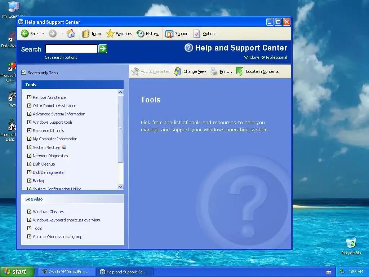Screen dimensions: 369x277
Task: Click the Backup page icon
Action: coord(29,180)
